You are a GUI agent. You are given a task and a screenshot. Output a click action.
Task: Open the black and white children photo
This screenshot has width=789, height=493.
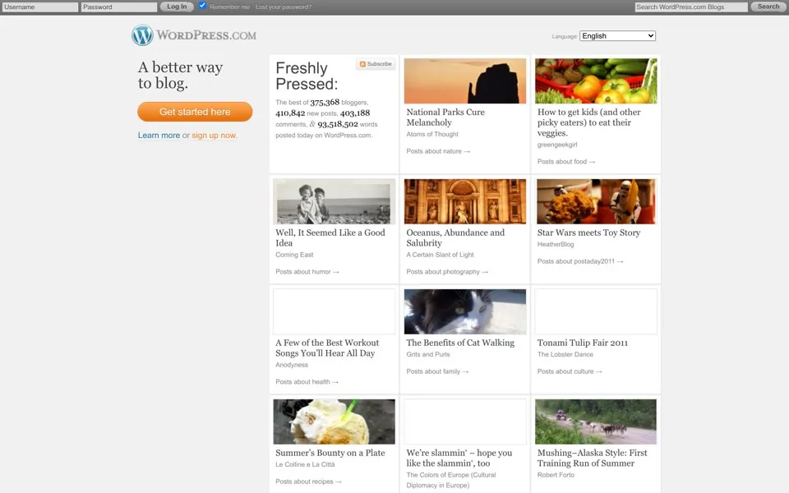pos(335,201)
